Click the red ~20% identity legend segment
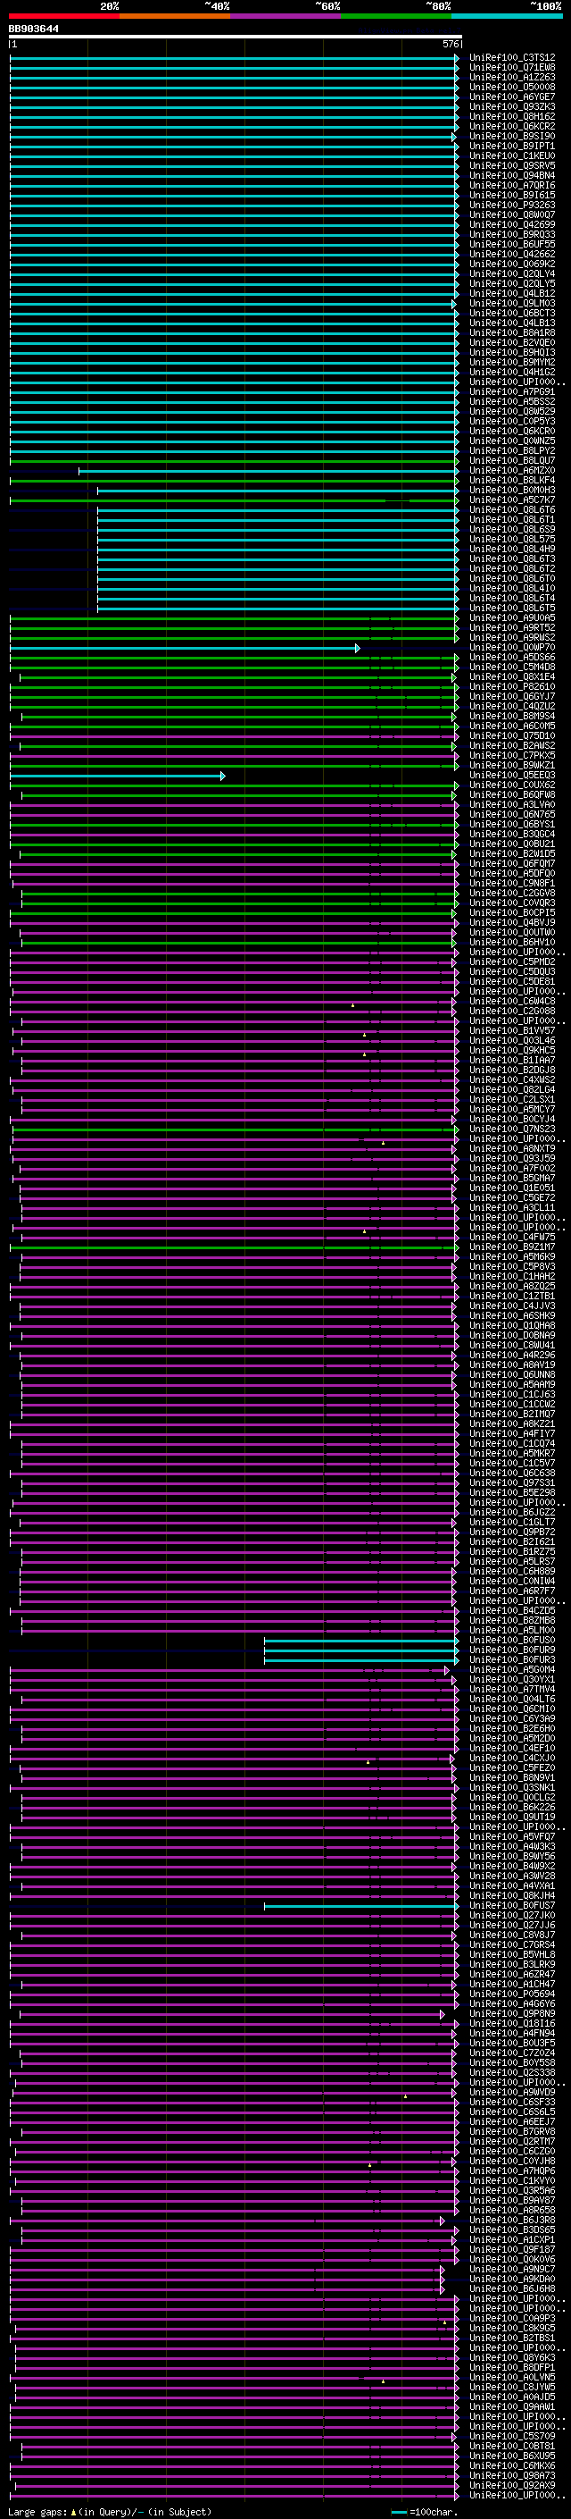571x2519 pixels. (x=64, y=16)
